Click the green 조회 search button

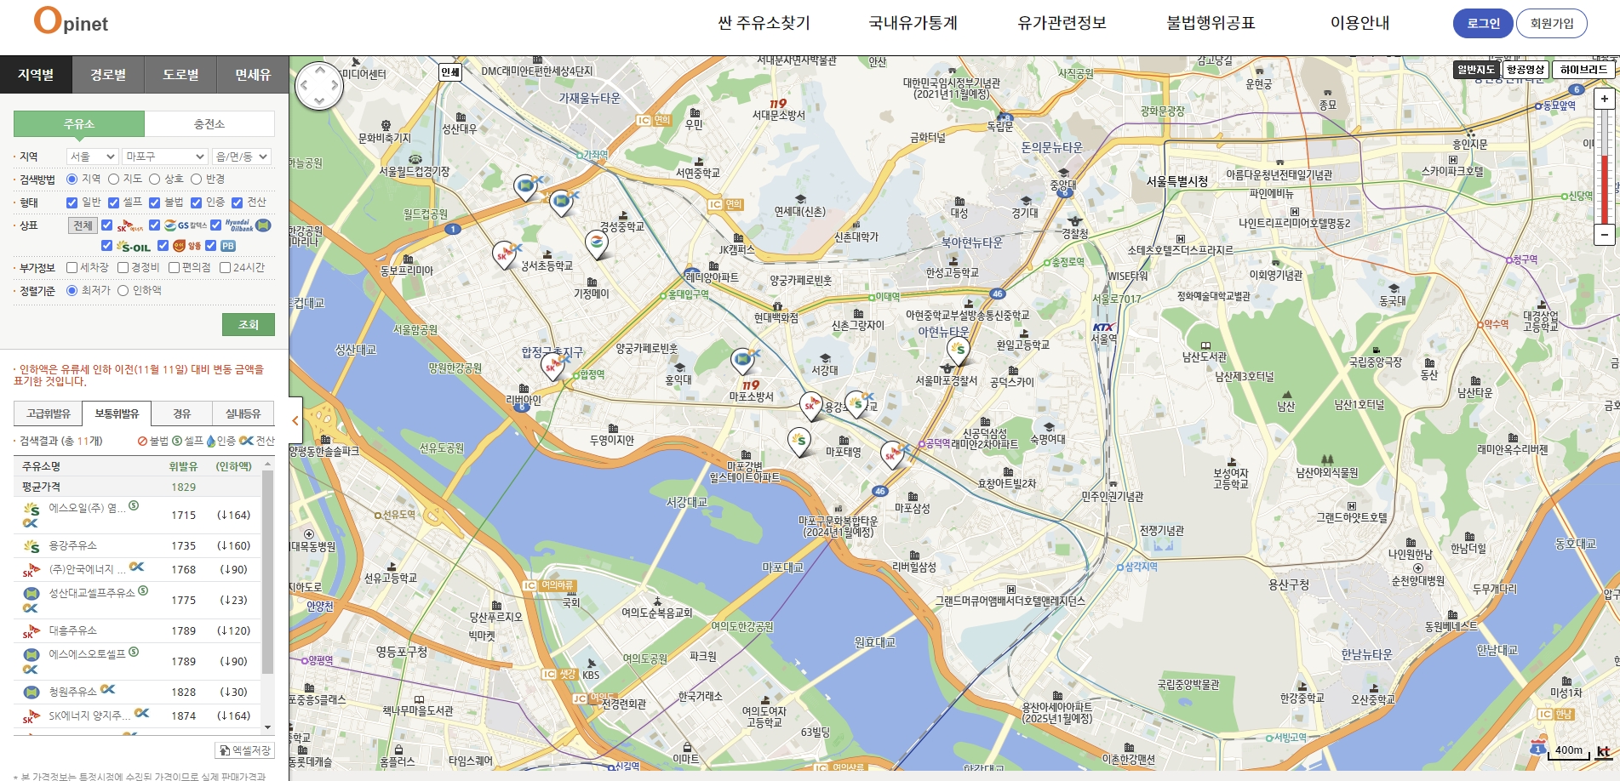249,324
